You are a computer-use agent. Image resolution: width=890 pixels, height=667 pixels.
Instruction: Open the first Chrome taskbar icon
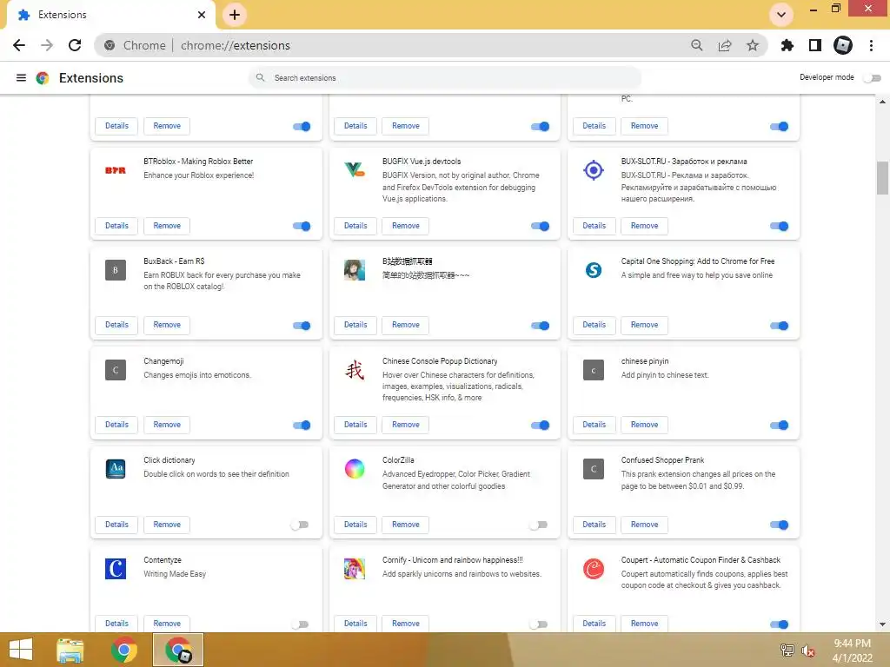tap(124, 650)
